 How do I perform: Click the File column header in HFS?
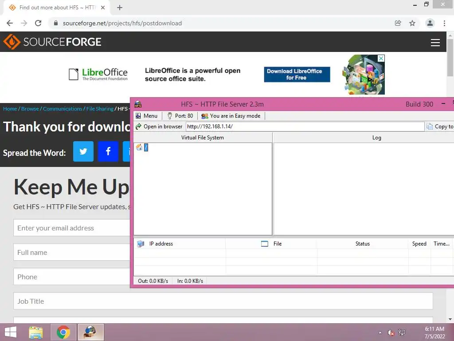click(271, 244)
